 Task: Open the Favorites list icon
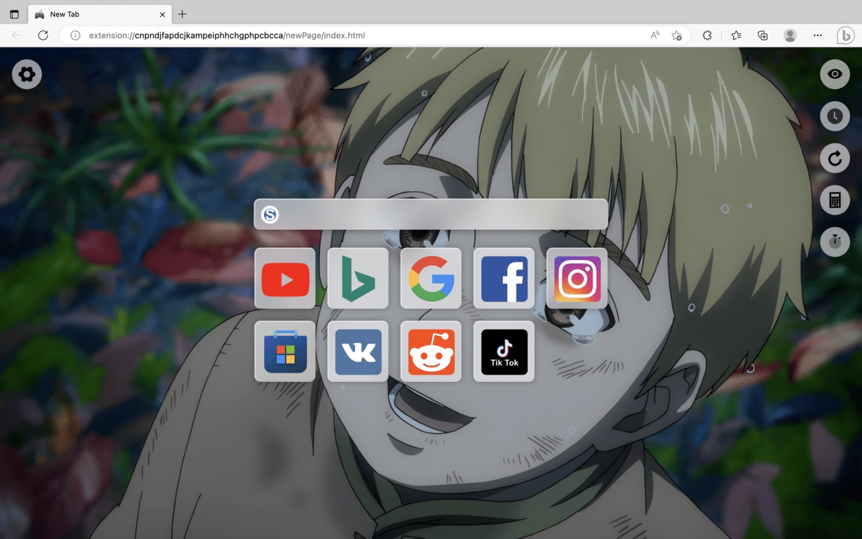(736, 35)
